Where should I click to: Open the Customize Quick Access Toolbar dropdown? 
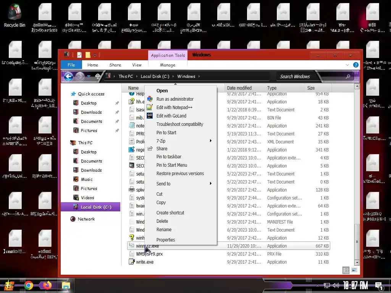(95, 55)
